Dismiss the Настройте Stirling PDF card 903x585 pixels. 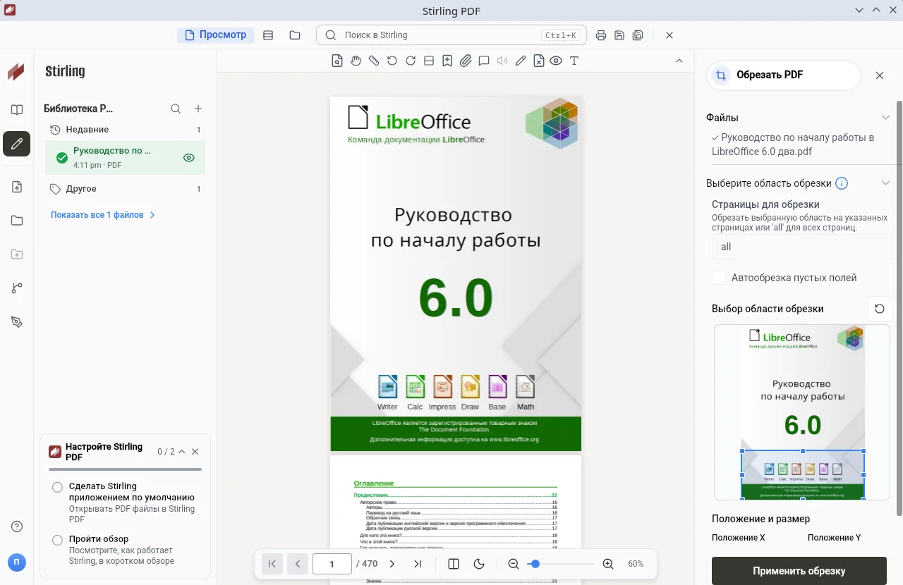tap(195, 452)
